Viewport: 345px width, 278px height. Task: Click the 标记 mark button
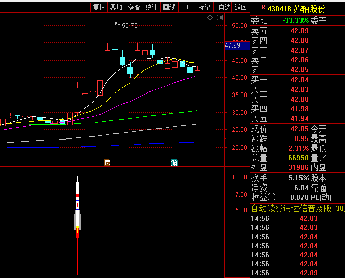pyautogui.click(x=204, y=7)
